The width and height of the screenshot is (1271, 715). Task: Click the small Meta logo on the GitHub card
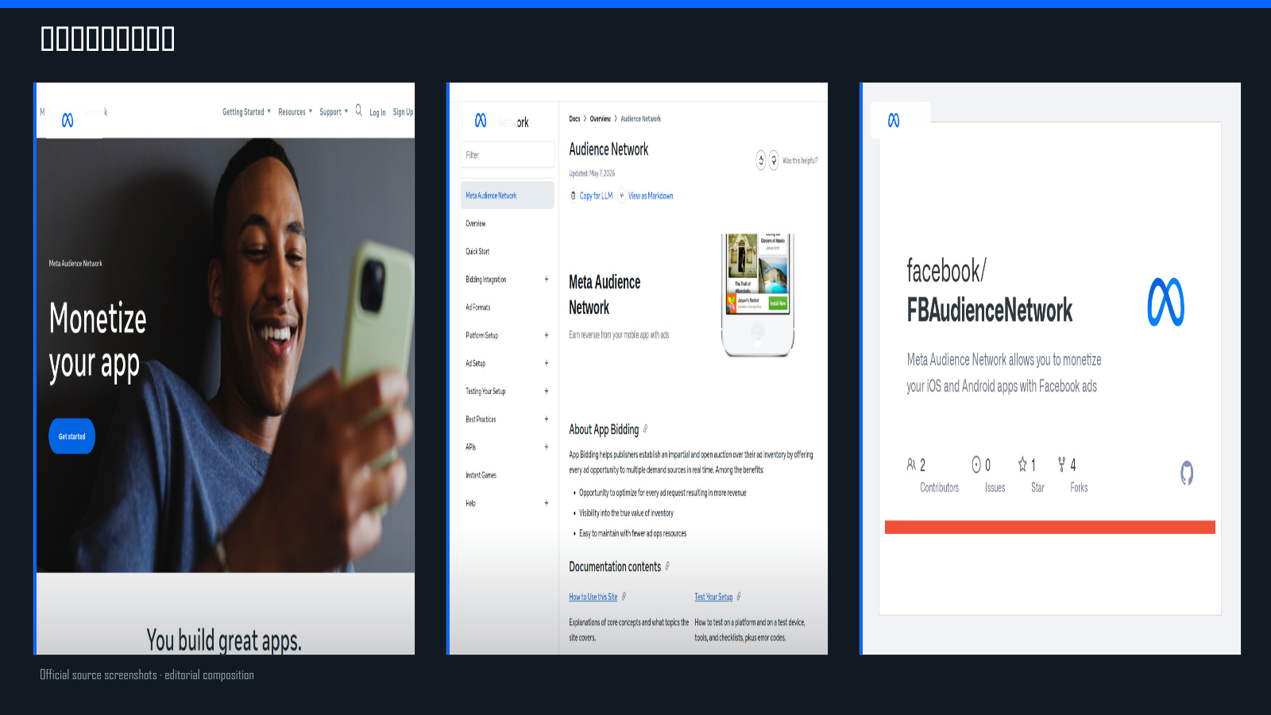[x=894, y=120]
